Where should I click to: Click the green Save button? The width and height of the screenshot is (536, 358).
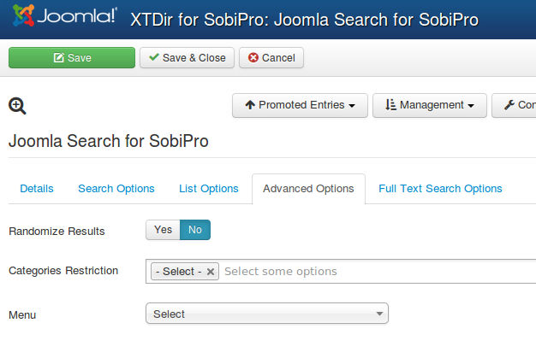(x=72, y=57)
